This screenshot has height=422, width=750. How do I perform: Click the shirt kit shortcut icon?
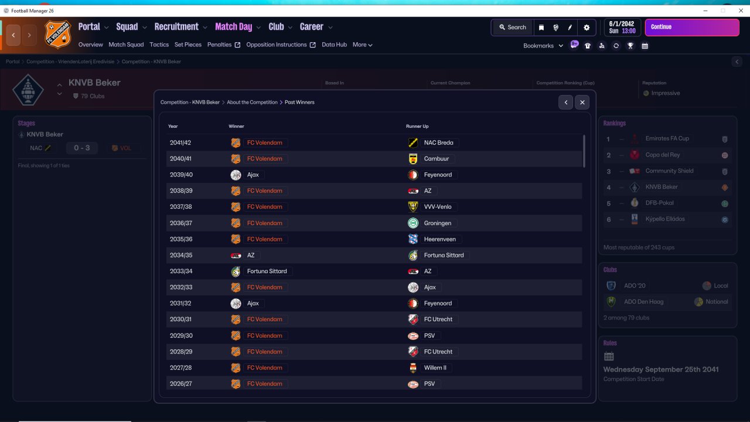coord(588,46)
